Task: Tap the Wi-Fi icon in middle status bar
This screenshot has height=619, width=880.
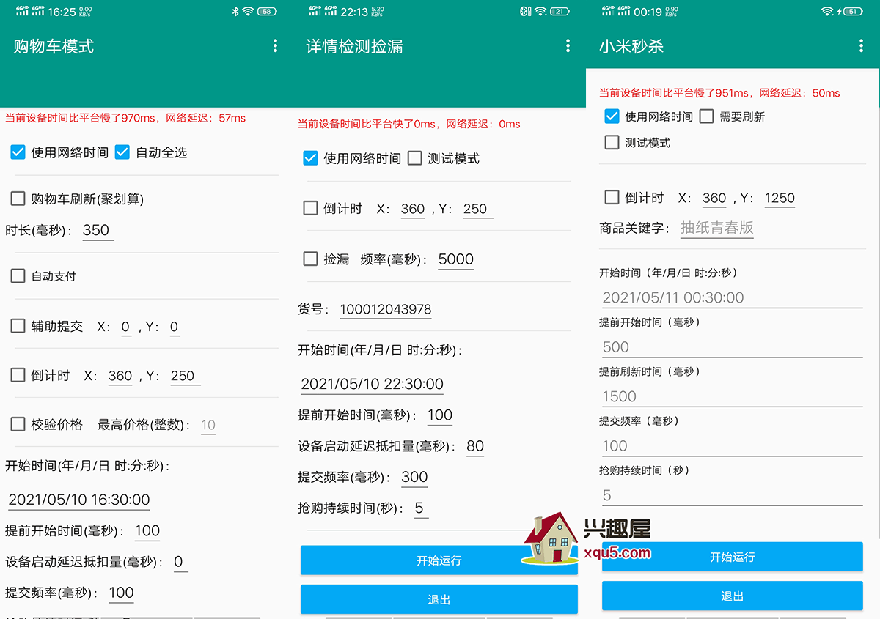Action: pyautogui.click(x=541, y=11)
